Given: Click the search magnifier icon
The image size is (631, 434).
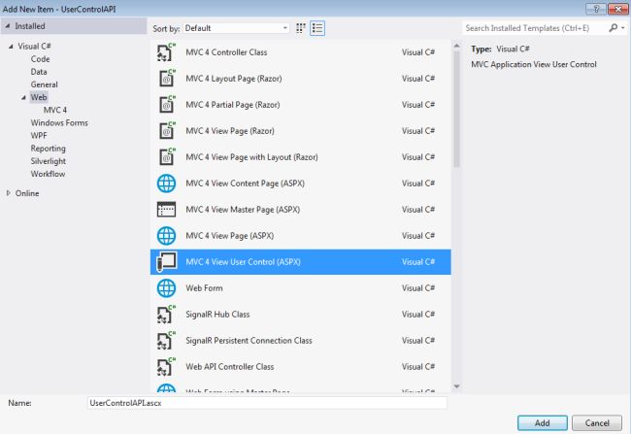Looking at the screenshot, I should tap(613, 28).
